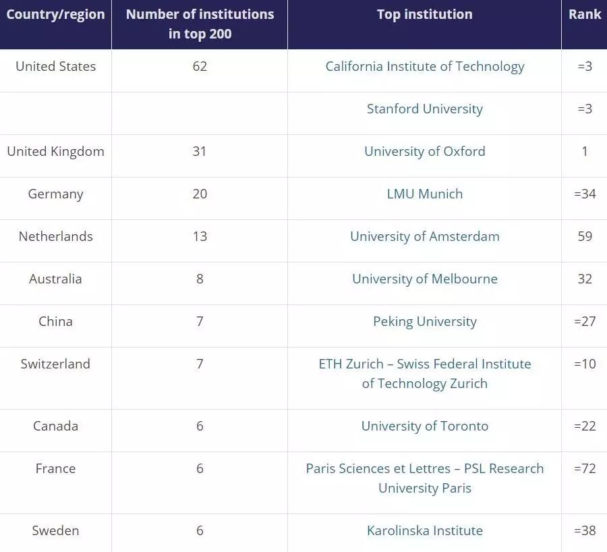607x552 pixels.
Task: Click the Country/region column header
Action: point(55,15)
